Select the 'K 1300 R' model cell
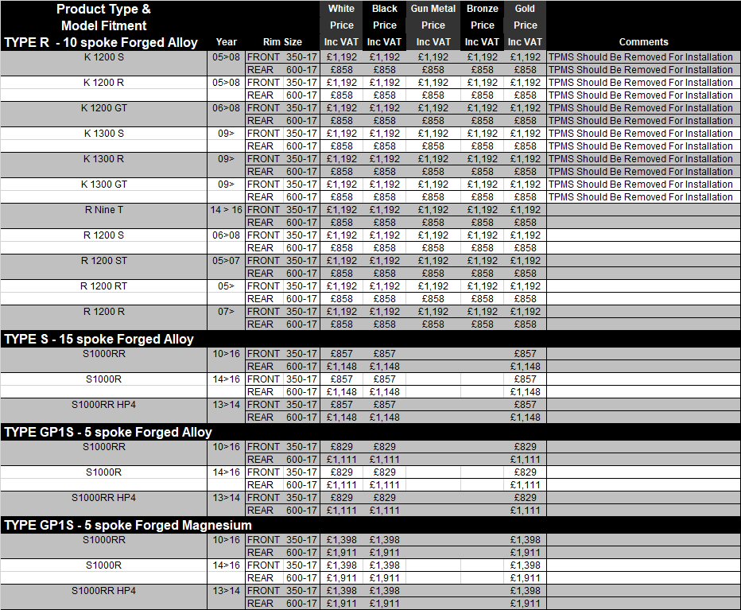741x610 pixels. coord(103,159)
